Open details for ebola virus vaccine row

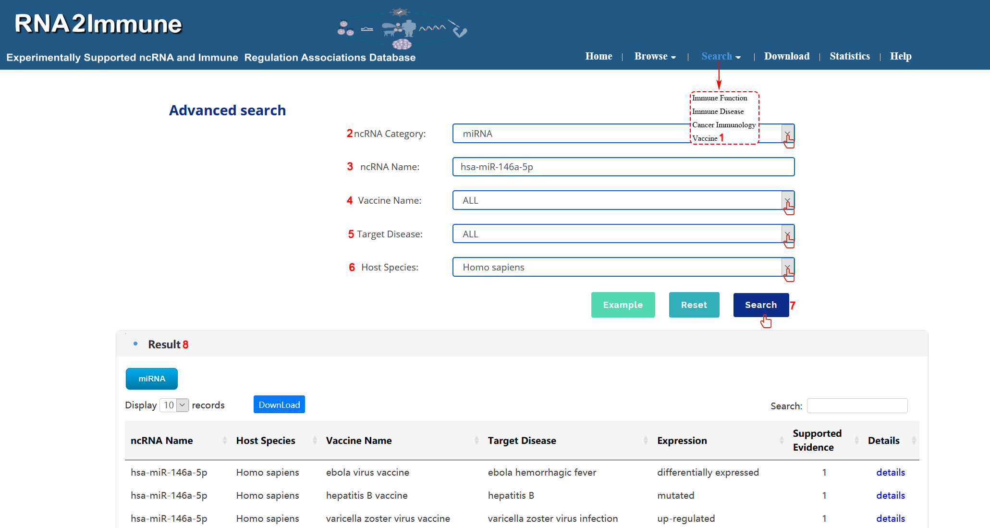click(890, 472)
